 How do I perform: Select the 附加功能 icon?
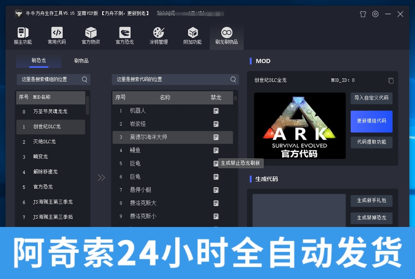(x=192, y=36)
